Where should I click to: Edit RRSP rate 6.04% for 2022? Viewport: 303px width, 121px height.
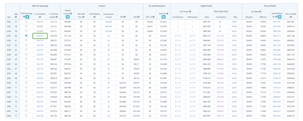pos(234,22)
